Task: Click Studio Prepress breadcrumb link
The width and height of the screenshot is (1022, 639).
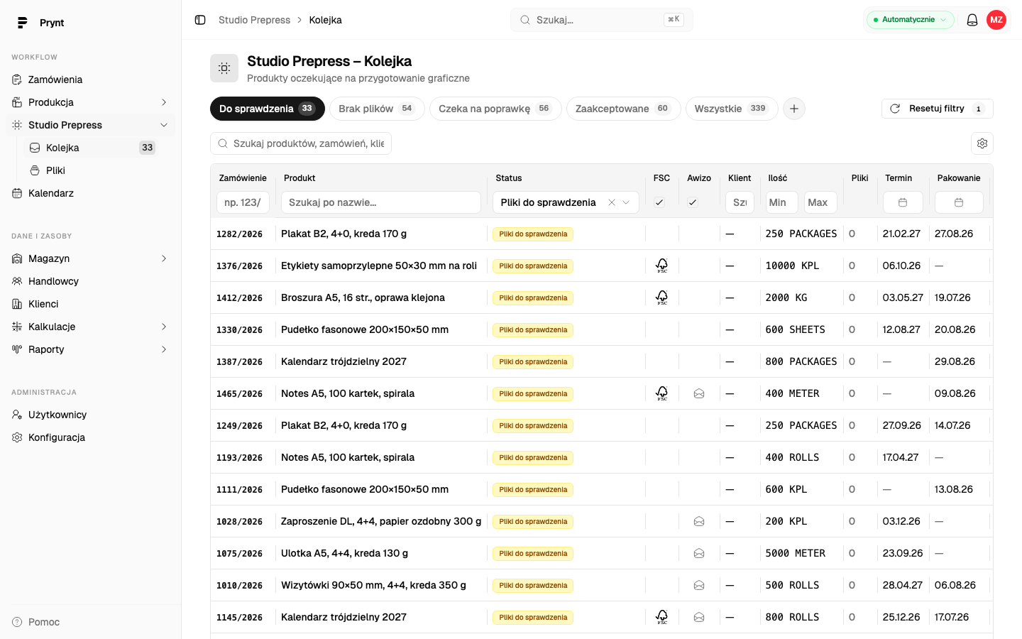Action: pos(254,20)
